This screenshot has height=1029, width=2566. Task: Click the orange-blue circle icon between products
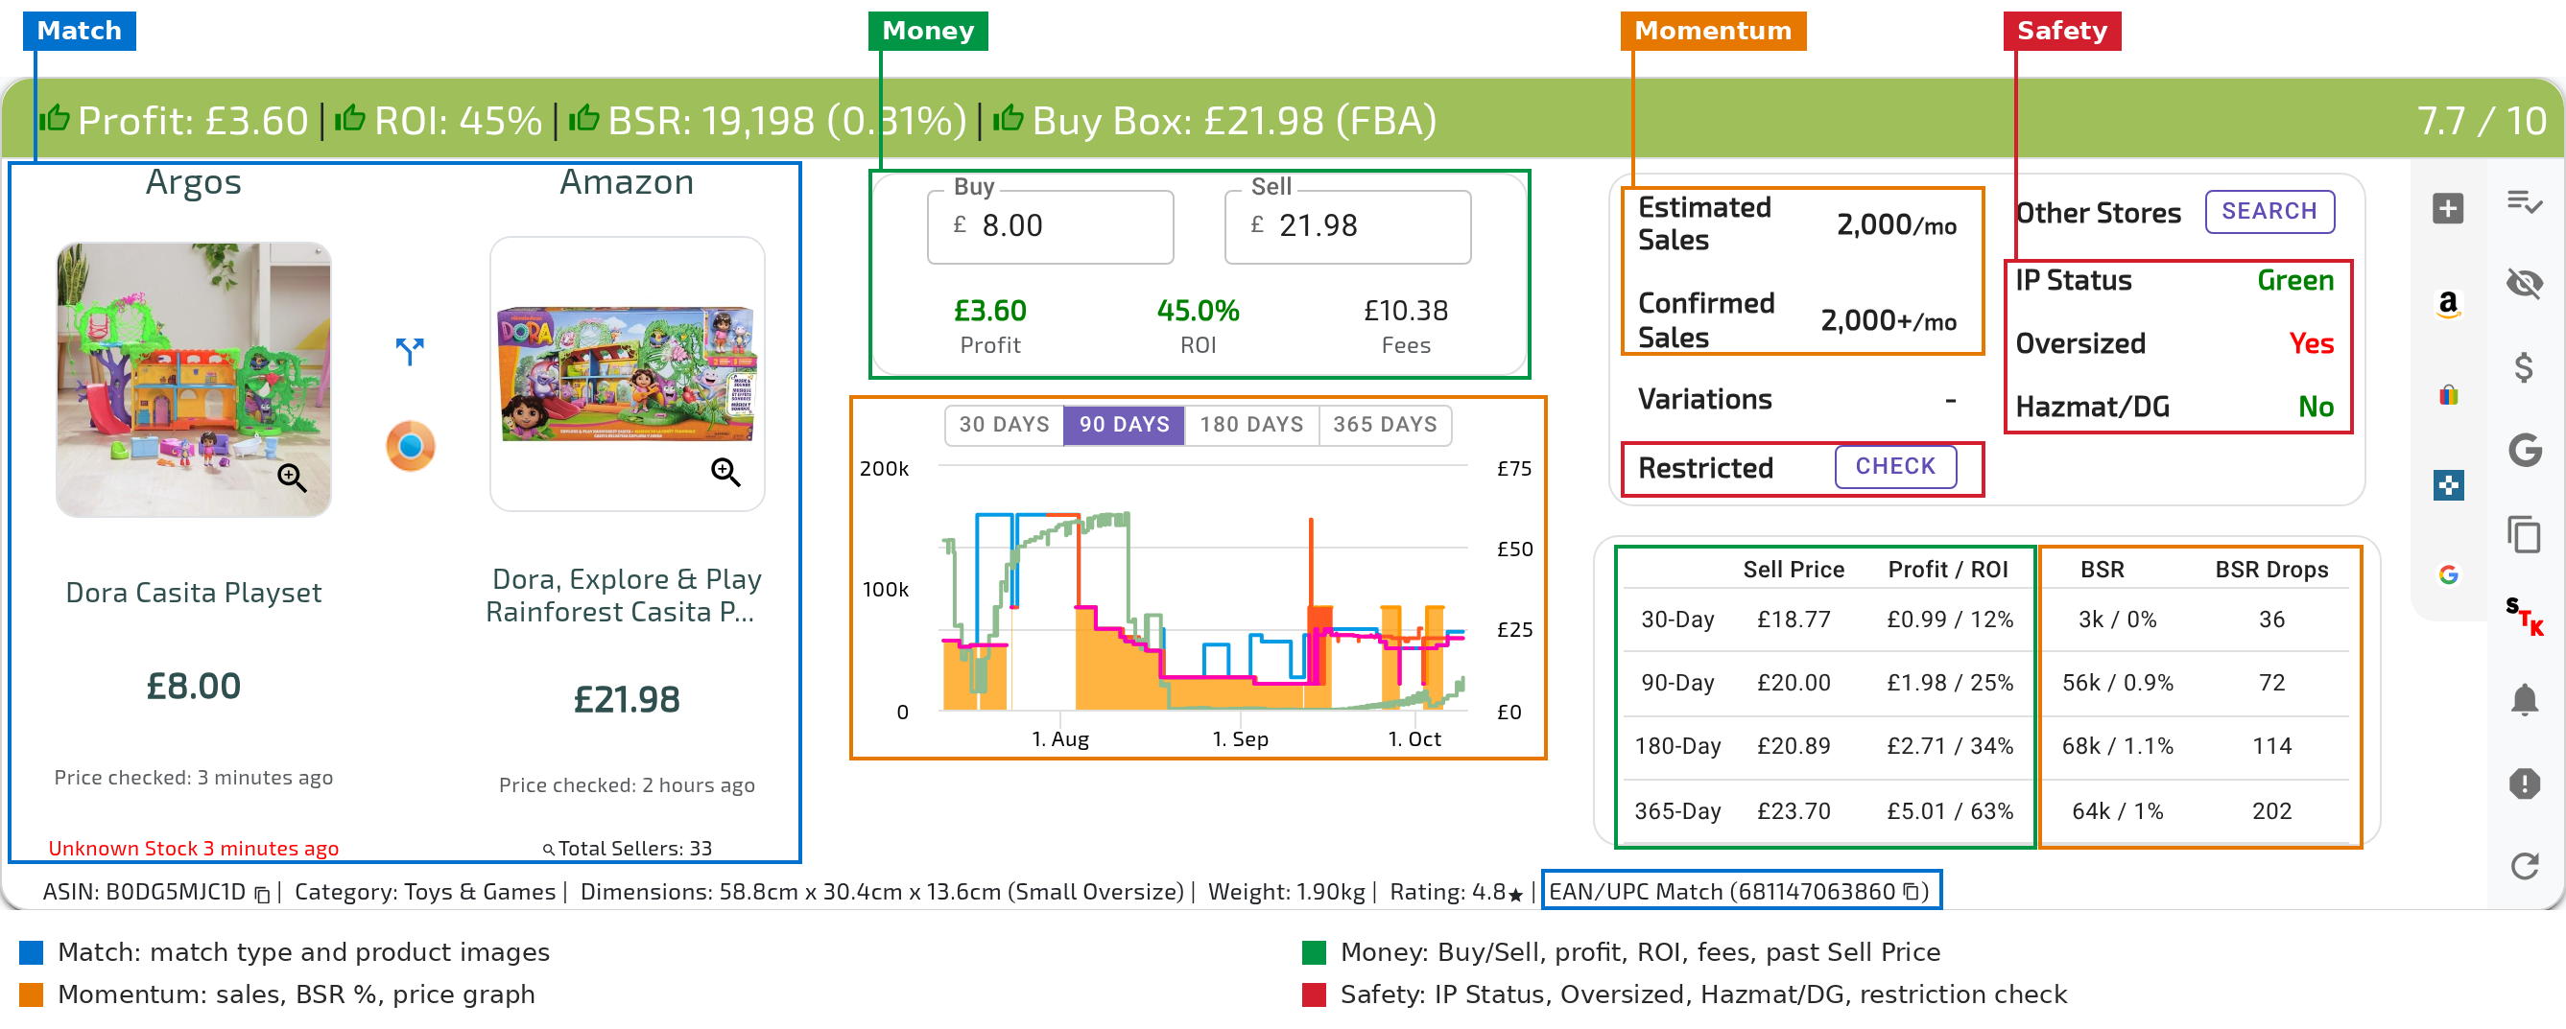410,445
